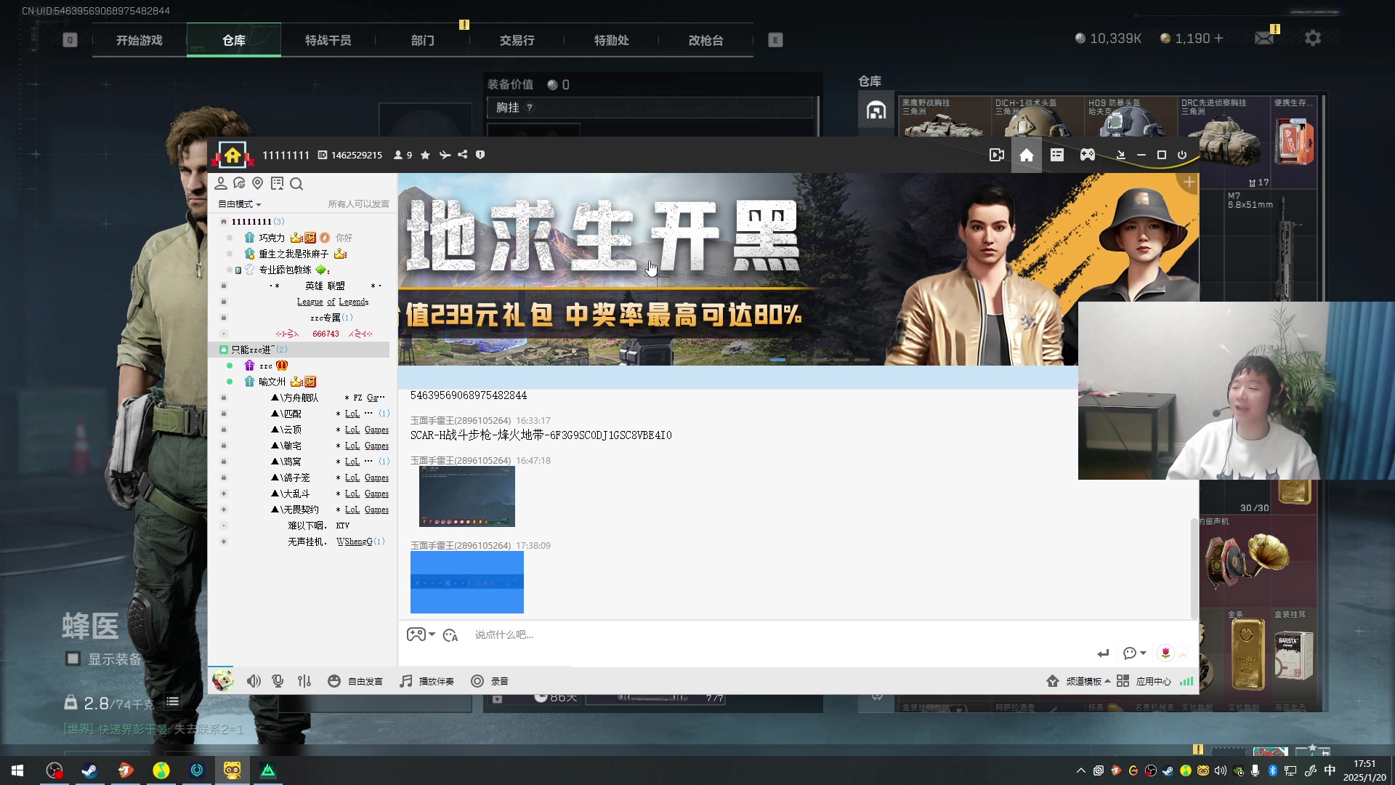Click the chat area vertical scrollbar
1395x785 pixels.
(x=1194, y=567)
